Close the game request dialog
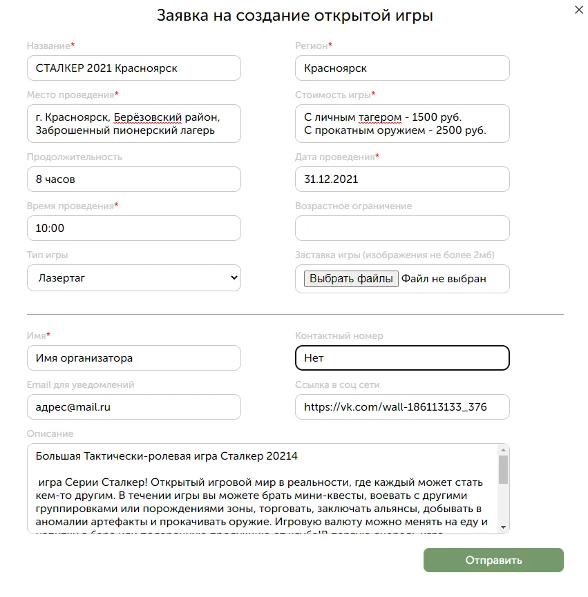This screenshot has width=588, height=597. 579,10
